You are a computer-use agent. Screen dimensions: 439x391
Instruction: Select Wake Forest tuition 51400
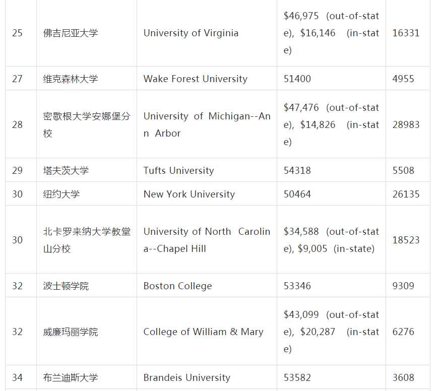pyautogui.click(x=297, y=79)
